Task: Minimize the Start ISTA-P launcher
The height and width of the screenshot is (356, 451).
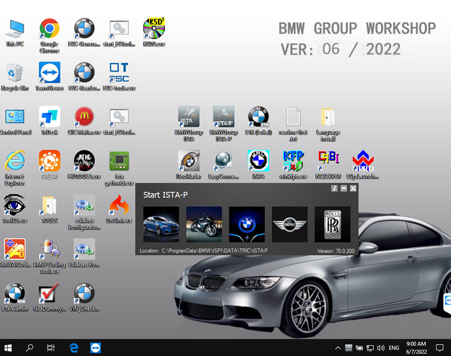Action: 344,188
